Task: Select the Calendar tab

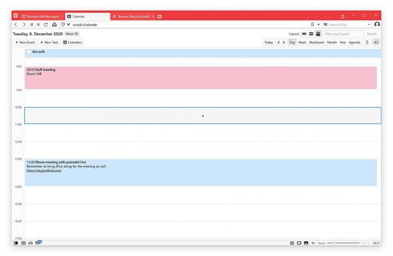Action: [88, 16]
